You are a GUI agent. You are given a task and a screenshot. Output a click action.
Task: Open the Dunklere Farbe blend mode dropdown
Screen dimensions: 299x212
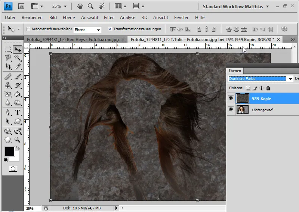[x=290, y=79]
